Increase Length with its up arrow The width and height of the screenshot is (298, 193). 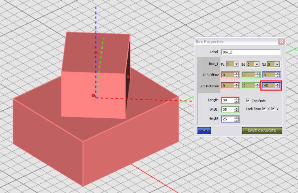point(236,99)
